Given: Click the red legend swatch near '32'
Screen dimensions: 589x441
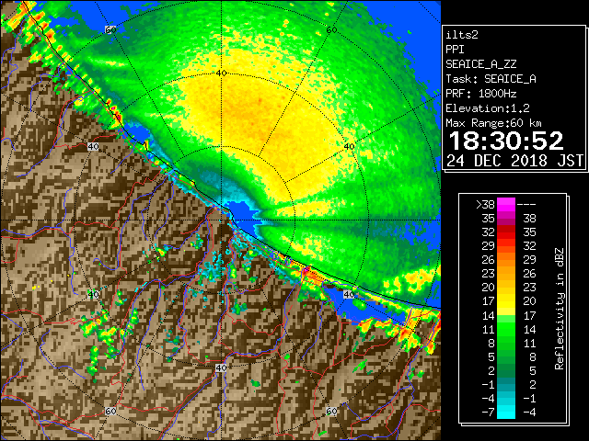Looking at the screenshot, I should 506,232.
